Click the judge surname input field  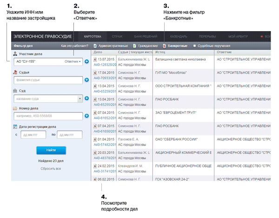48,80
